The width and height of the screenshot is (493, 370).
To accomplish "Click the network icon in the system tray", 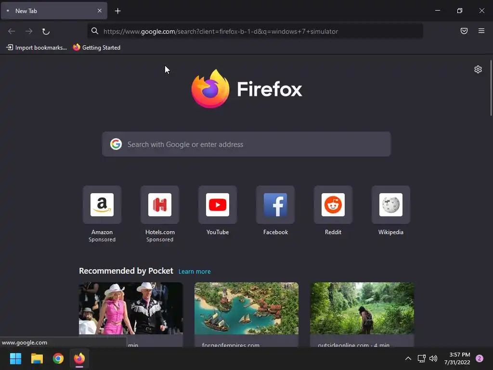I will [421, 358].
